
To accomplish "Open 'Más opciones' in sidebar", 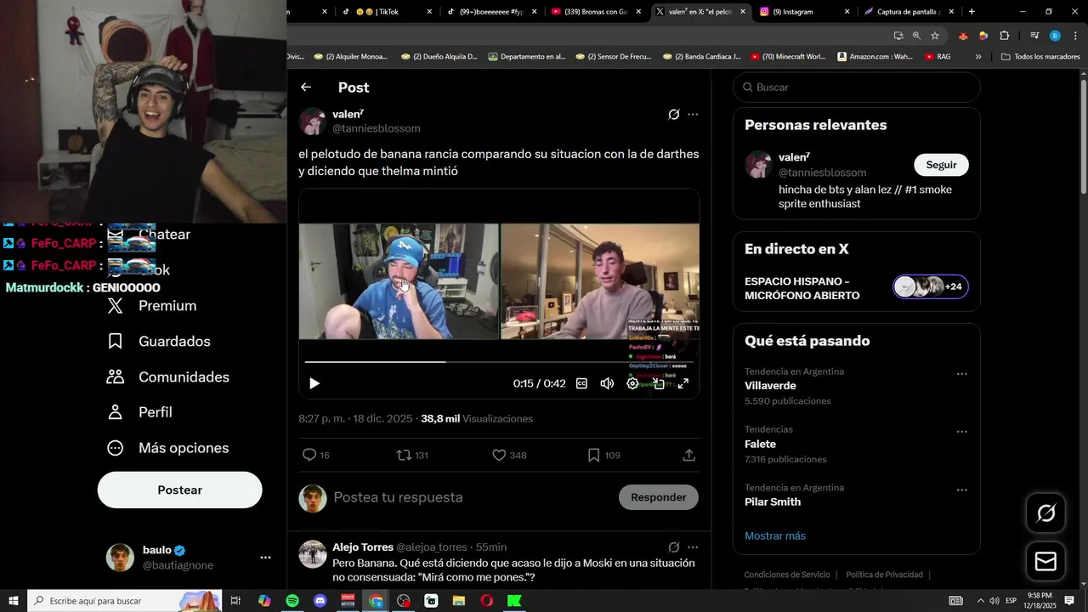I will 168,448.
